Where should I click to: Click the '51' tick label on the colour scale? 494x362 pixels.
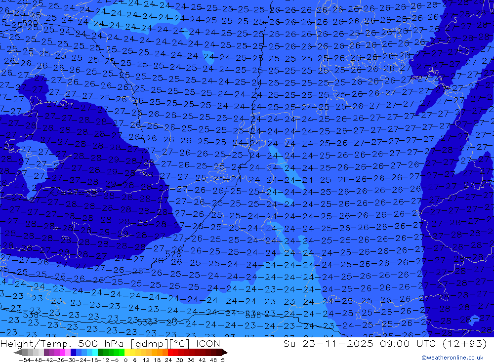tap(224, 360)
